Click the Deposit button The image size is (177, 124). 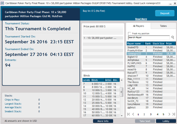point(165,13)
